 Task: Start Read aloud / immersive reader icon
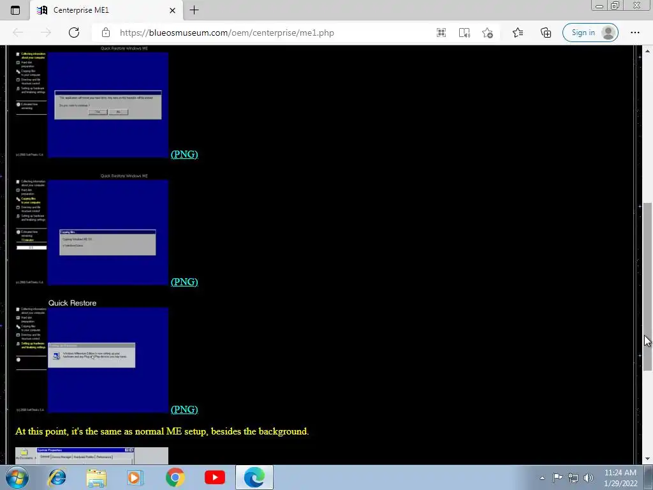pyautogui.click(x=464, y=33)
